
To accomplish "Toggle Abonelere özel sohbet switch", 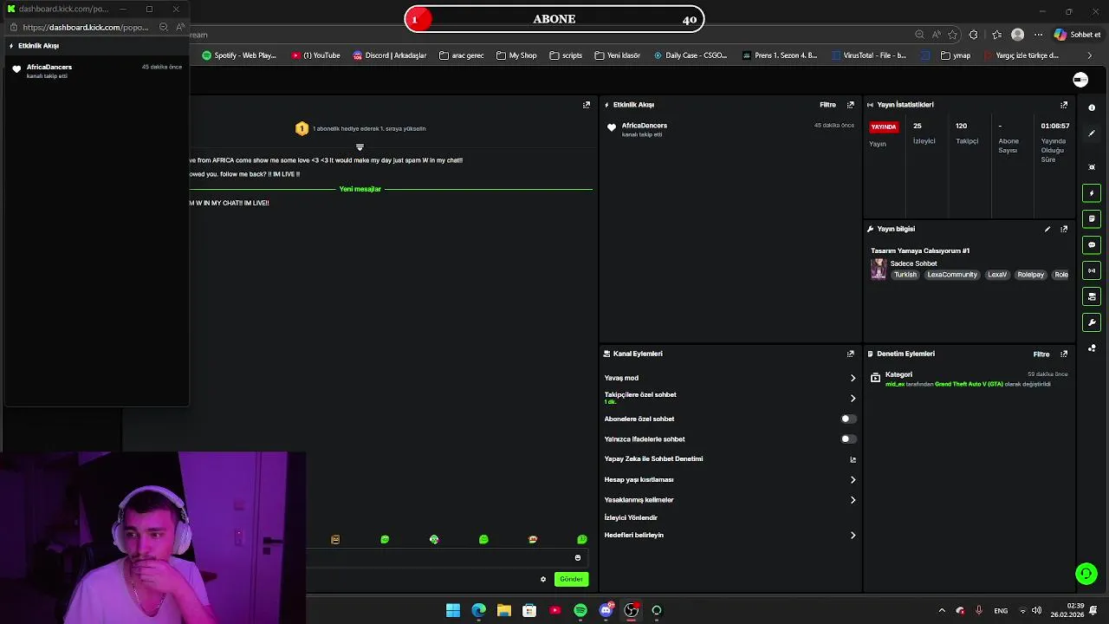I will coord(848,419).
